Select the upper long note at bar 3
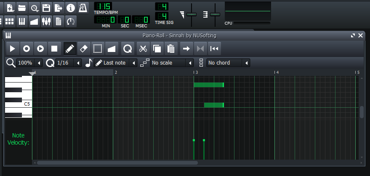370x176 pixels. point(209,85)
